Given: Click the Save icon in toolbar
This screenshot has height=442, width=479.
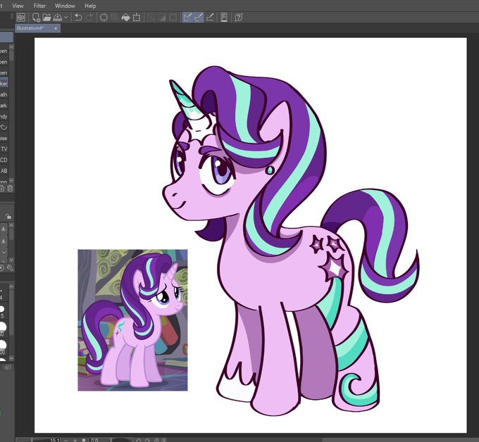Looking at the screenshot, I should [58, 17].
